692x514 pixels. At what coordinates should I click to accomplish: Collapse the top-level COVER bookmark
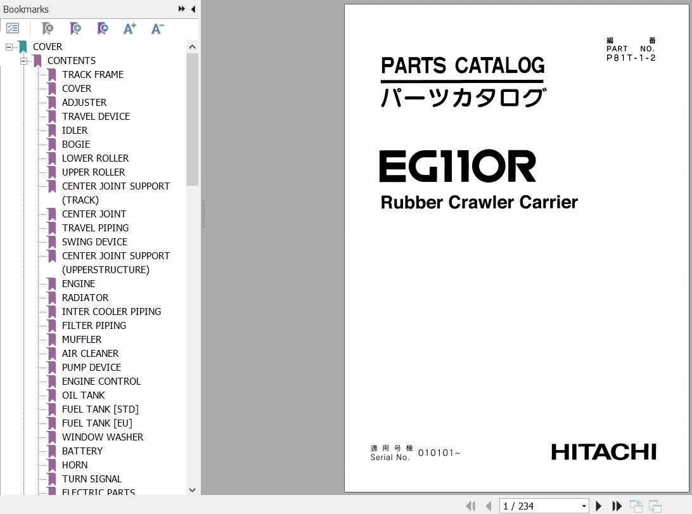coord(9,47)
